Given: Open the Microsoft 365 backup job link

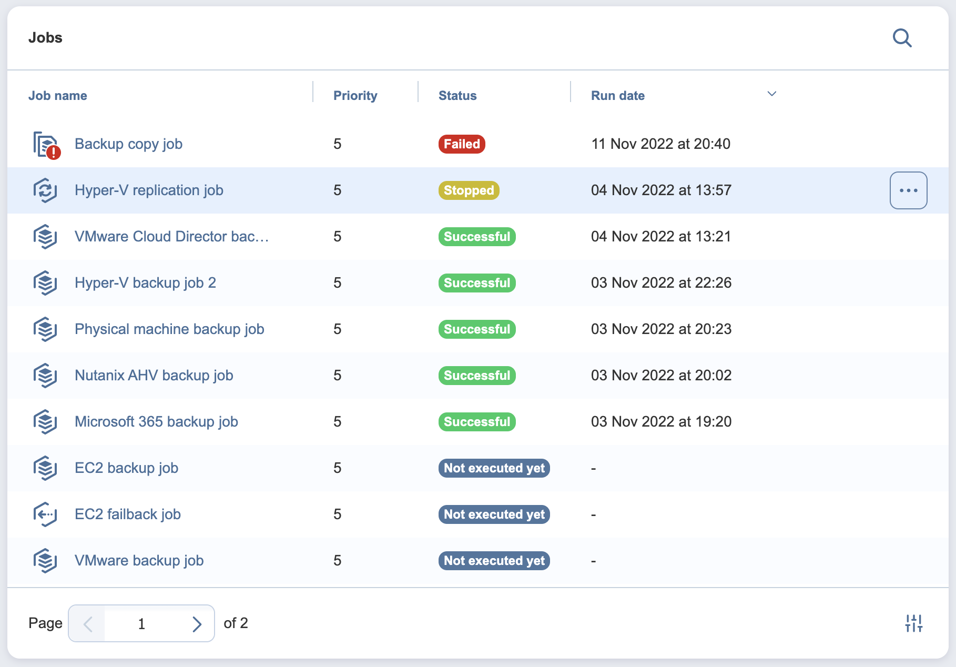Looking at the screenshot, I should 156,422.
